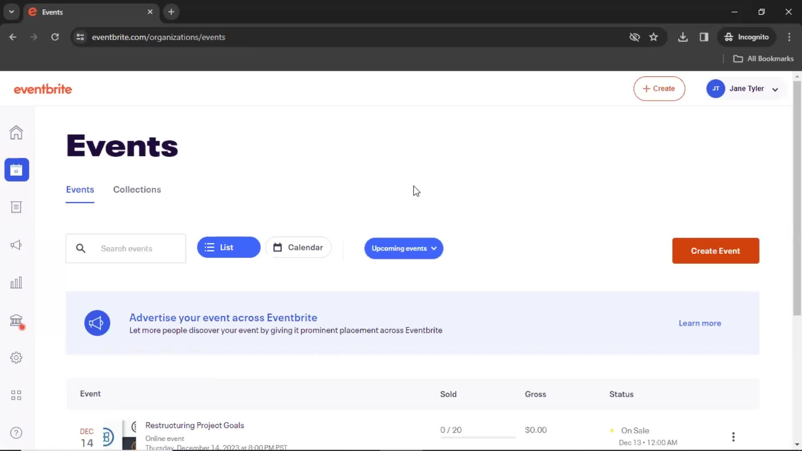The width and height of the screenshot is (802, 451).
Task: Open the tab search dropdown arrow
Action: (12, 12)
